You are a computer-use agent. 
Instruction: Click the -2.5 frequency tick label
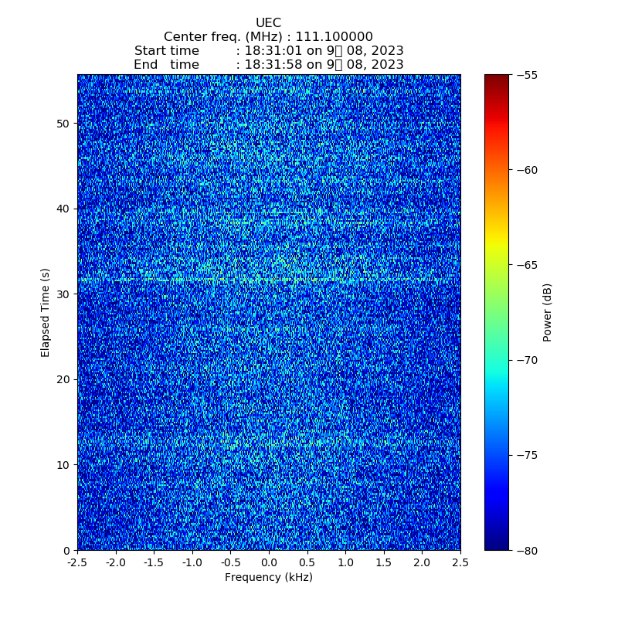click(x=76, y=563)
